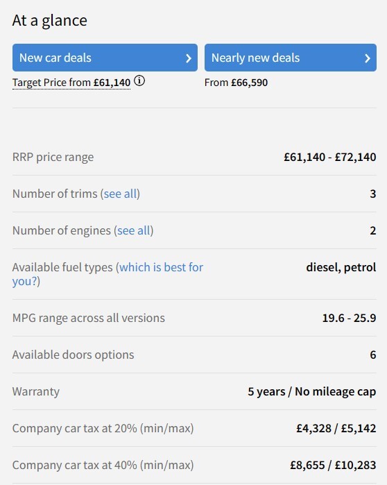Open the Nearly new deals button
Image resolution: width=387 pixels, height=485 pixels.
[290, 58]
